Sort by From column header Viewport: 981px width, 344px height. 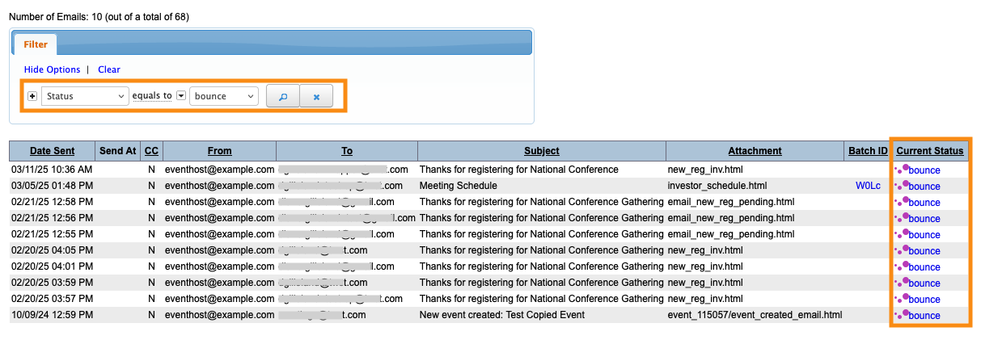coord(219,150)
